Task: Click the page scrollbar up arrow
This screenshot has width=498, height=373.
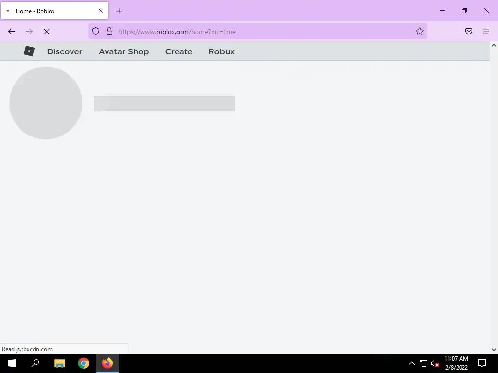Action: tap(494, 45)
